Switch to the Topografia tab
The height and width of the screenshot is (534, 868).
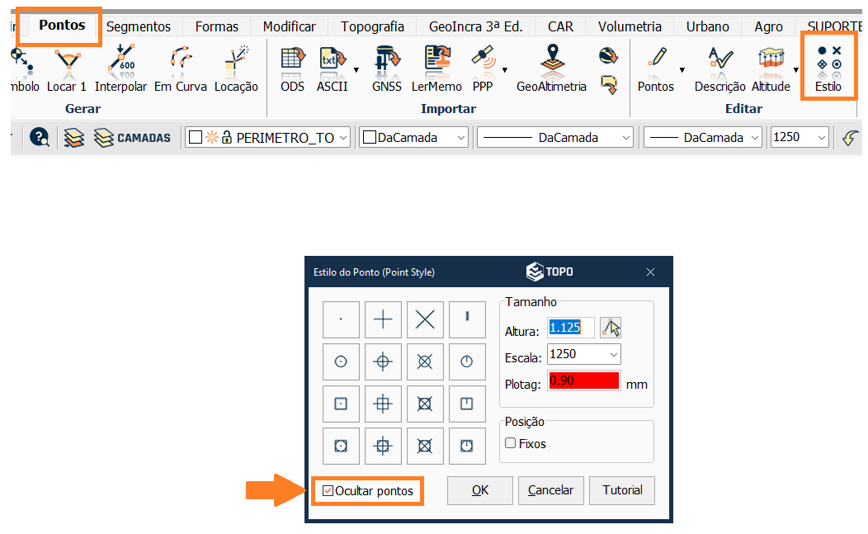372,26
